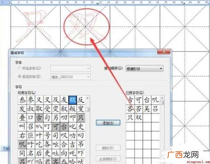Viewport: 210px width, 164px height.
Task: Select 吉 in available characters grid
Action: (73, 145)
